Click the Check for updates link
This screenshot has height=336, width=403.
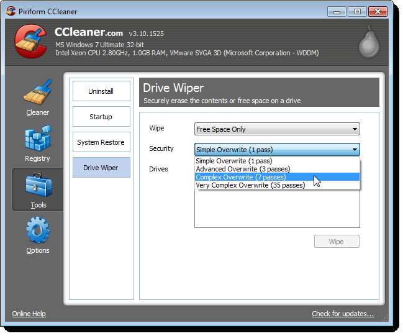point(343,314)
